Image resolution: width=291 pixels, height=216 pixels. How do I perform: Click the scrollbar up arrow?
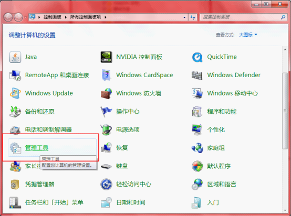click(285, 49)
